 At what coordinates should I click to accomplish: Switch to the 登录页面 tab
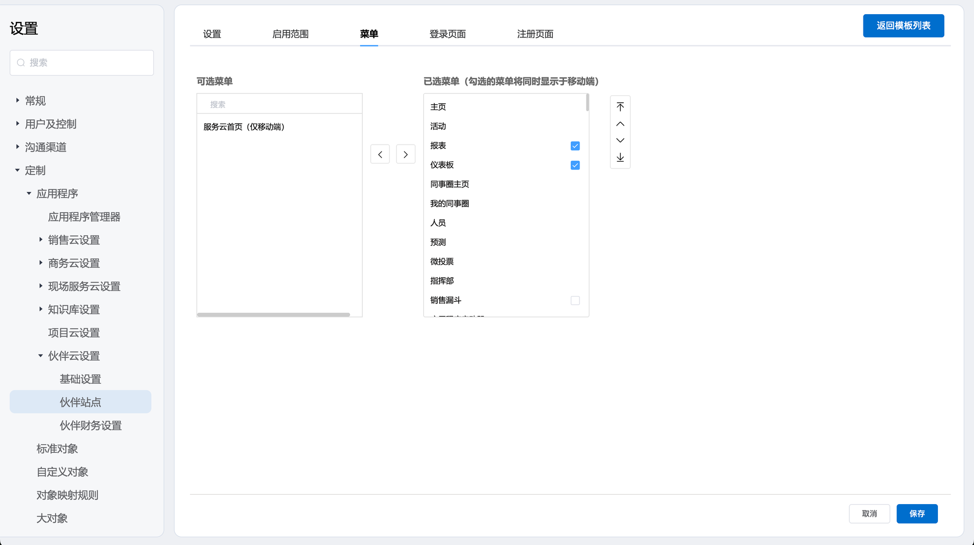(x=447, y=34)
